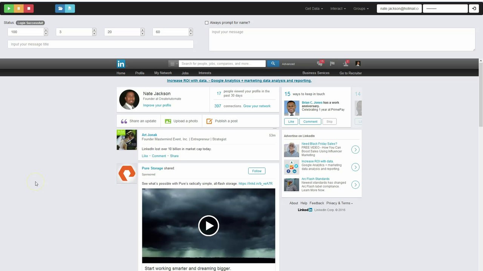Pause with the orange pause button
Viewport: 483px width, 271px height.
point(18,8)
